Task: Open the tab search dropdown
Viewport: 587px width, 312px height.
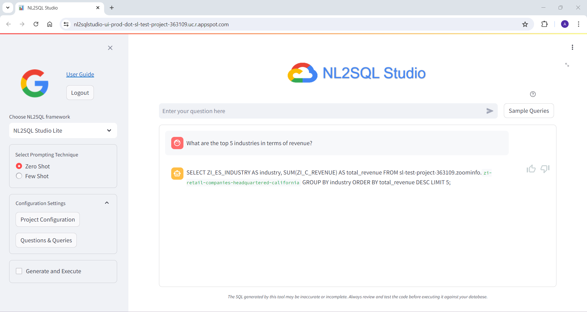Action: (x=8, y=8)
